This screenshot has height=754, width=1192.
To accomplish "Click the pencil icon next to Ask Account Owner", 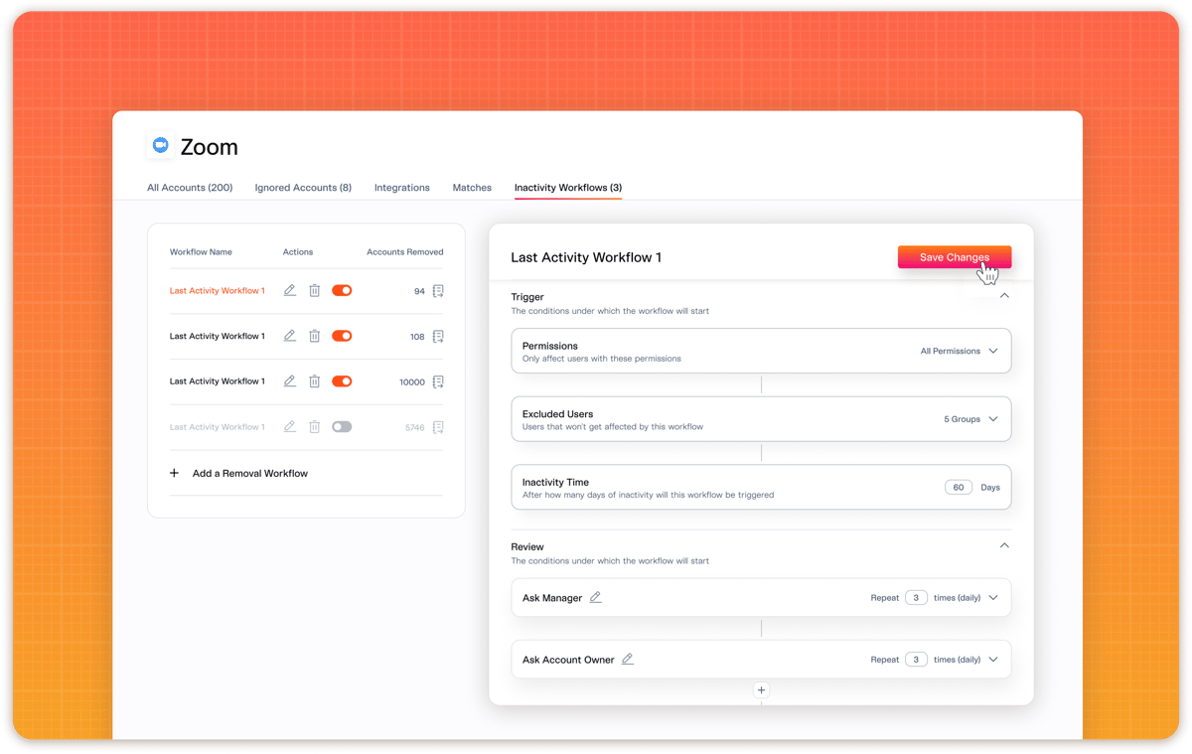I will (627, 659).
